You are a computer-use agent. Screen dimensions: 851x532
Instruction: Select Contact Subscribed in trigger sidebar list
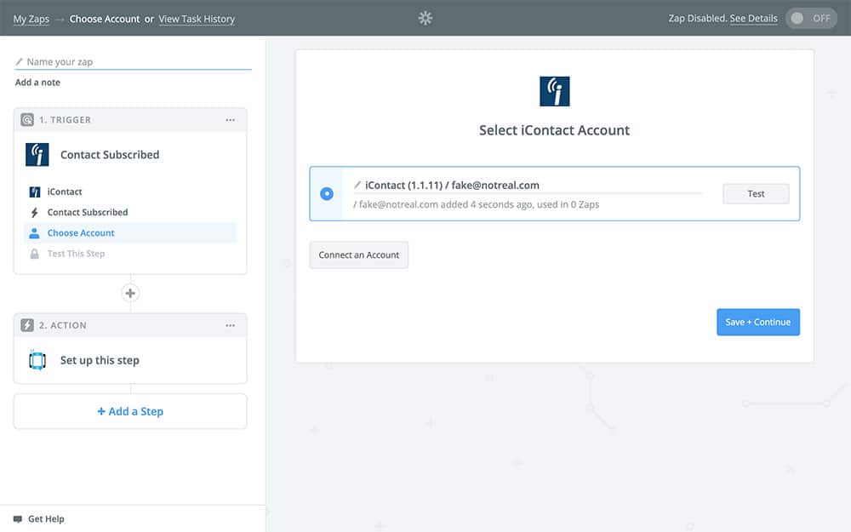[88, 213]
